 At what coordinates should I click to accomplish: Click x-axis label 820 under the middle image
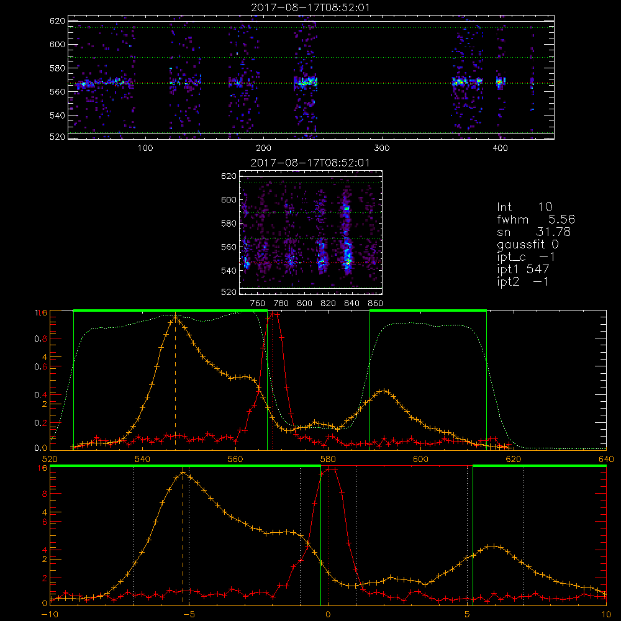point(329,304)
